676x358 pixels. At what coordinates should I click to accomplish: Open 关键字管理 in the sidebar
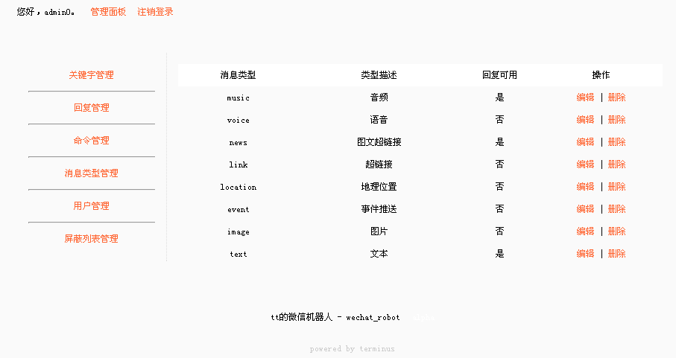coord(91,75)
